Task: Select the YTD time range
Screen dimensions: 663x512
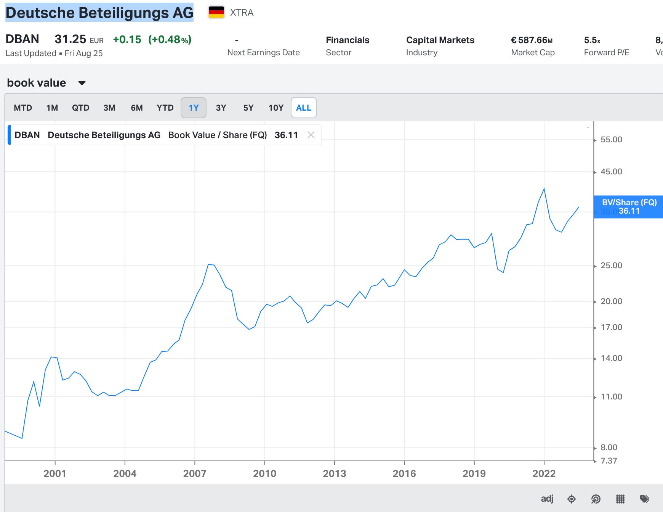Action: click(x=165, y=108)
